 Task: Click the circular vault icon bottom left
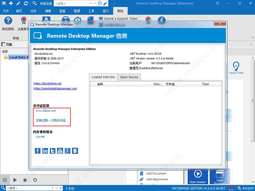point(5,180)
